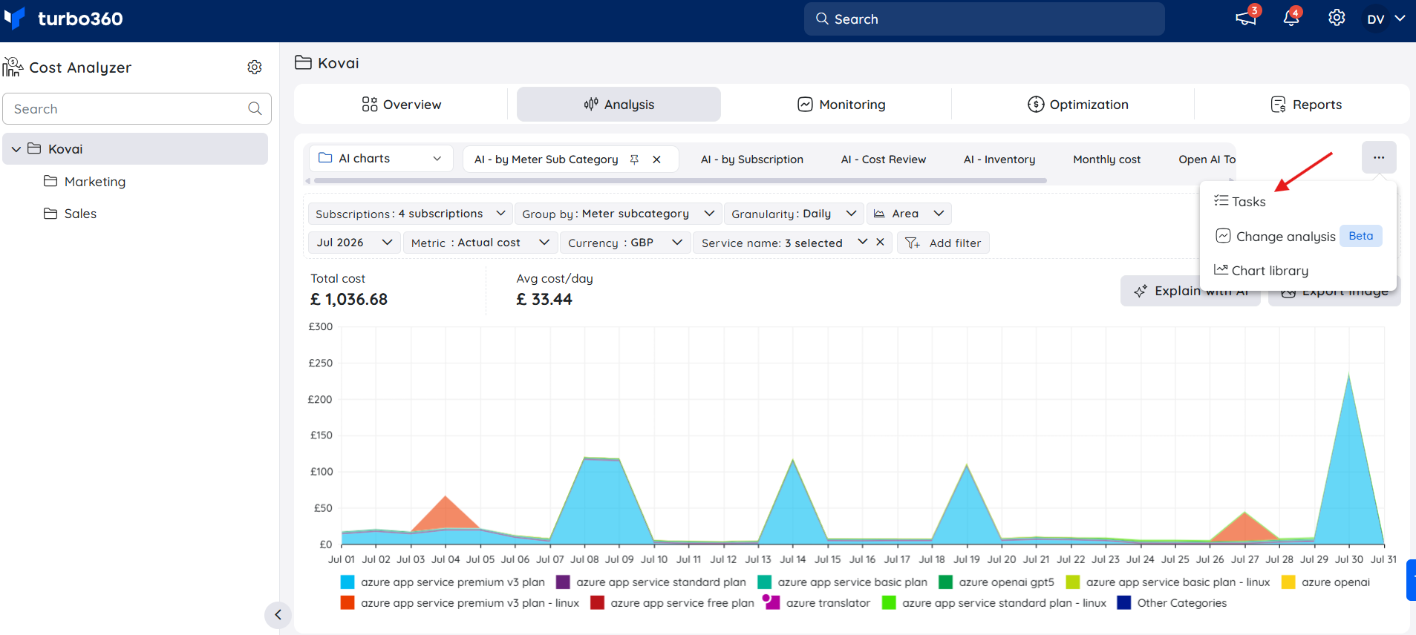Open the Group by dropdown
The height and width of the screenshot is (635, 1416).
coord(618,214)
